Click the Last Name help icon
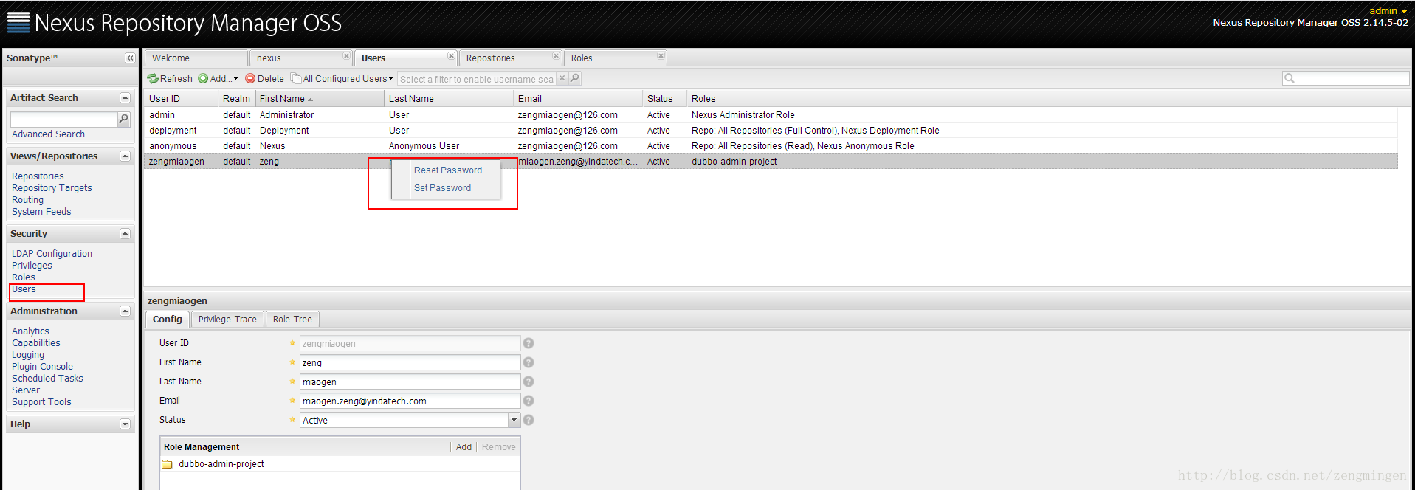Viewport: 1415px width, 490px height. [529, 382]
